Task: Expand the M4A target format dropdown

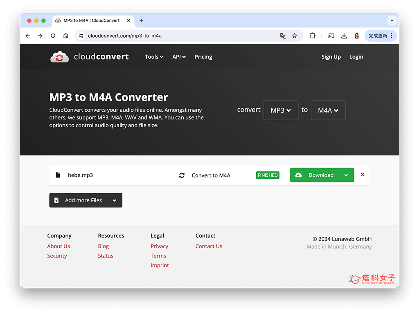Action: pyautogui.click(x=328, y=110)
